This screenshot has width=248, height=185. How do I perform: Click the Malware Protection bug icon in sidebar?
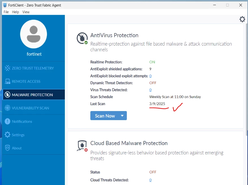(x=7, y=95)
